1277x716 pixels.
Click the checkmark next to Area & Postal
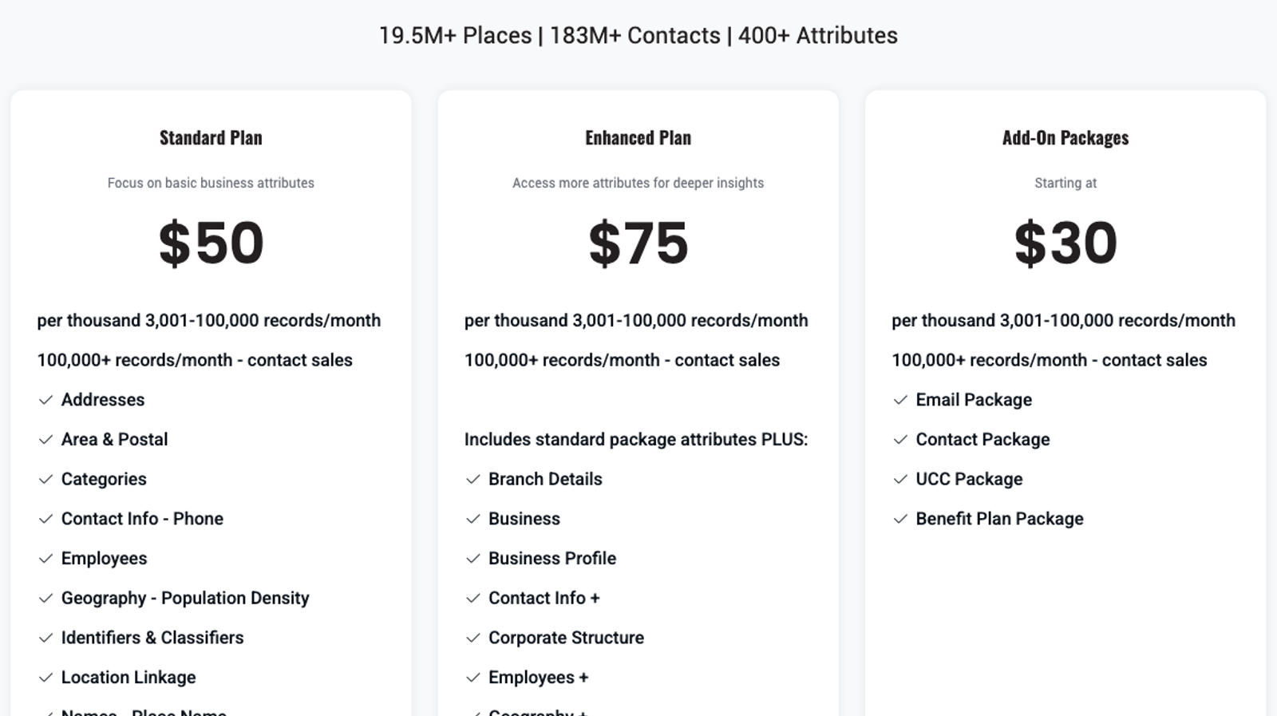(x=45, y=440)
